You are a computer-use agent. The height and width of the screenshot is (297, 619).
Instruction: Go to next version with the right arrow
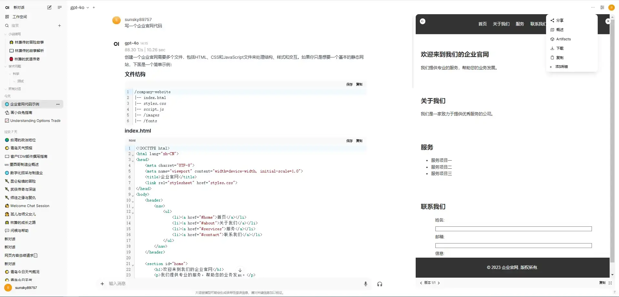tap(439, 282)
